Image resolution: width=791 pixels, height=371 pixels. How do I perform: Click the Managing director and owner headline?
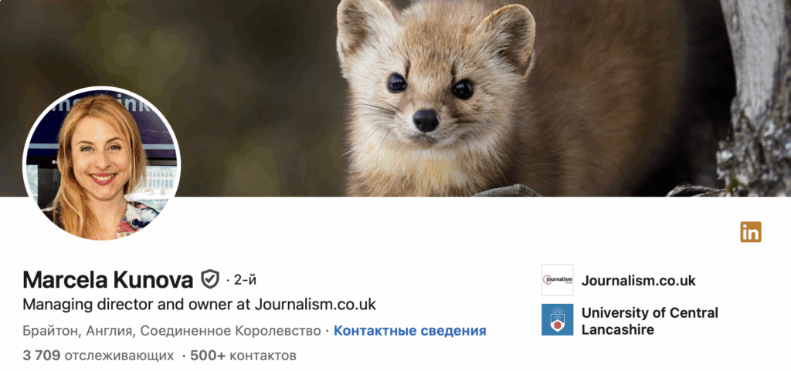199,305
